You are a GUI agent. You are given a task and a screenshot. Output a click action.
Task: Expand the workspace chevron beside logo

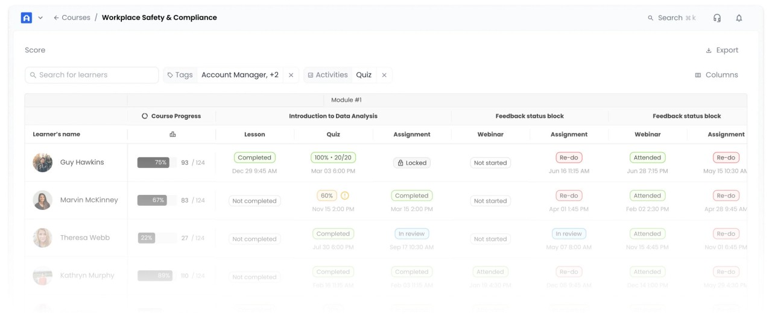[40, 18]
